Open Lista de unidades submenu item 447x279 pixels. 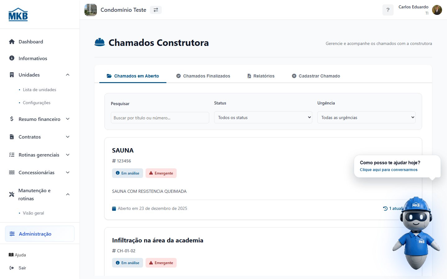pyautogui.click(x=39, y=90)
